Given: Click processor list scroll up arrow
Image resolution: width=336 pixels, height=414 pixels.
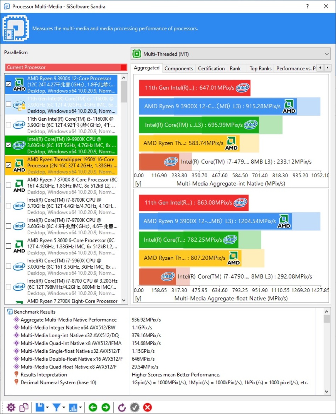Looking at the screenshot, I should click(124, 78).
